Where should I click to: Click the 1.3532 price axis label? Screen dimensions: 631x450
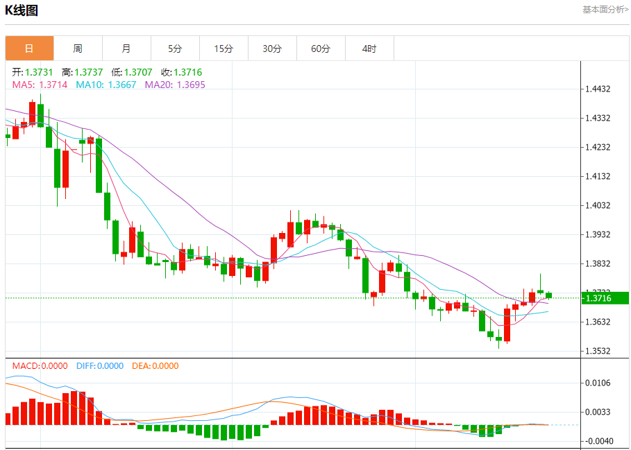point(598,351)
